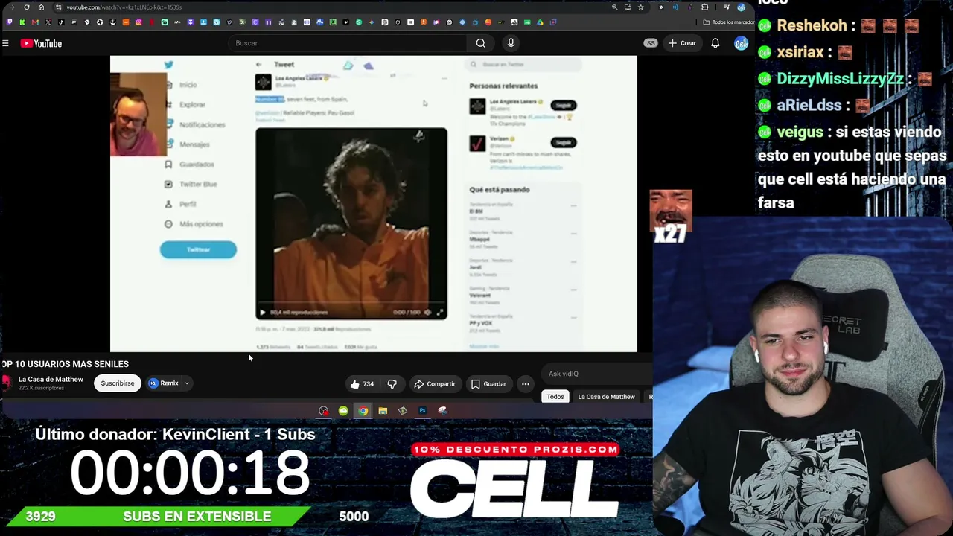Open the Crear menu

(x=682, y=43)
